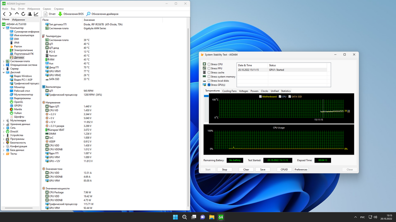Open File Explorer from the taskbar
Image resolution: width=396 pixels, height=222 pixels.
[212, 217]
